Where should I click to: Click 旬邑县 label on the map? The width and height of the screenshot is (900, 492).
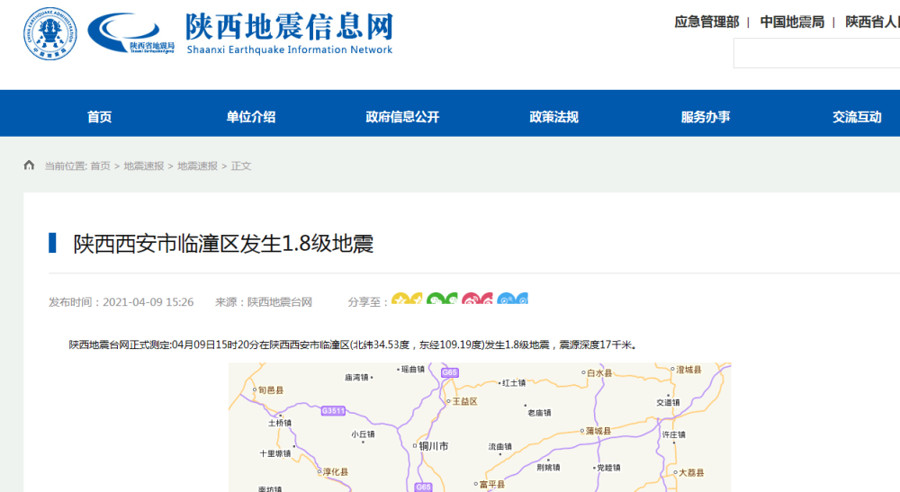271,390
